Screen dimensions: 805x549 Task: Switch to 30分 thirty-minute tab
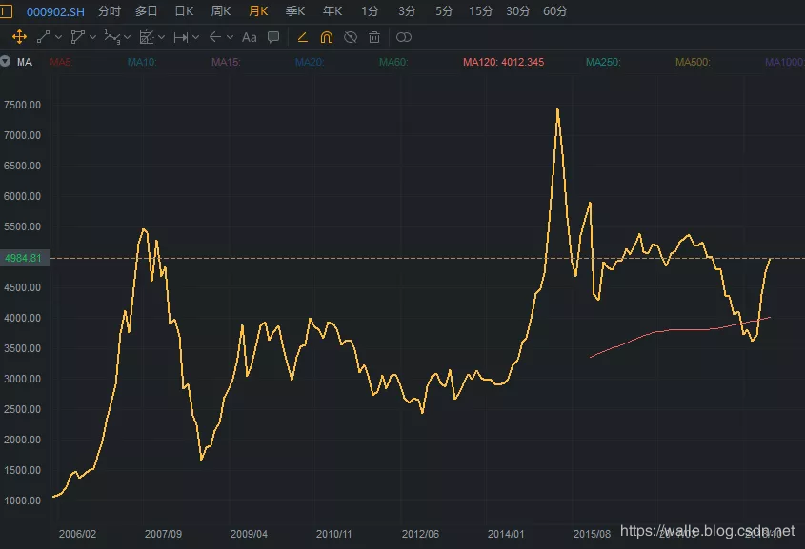click(x=518, y=10)
